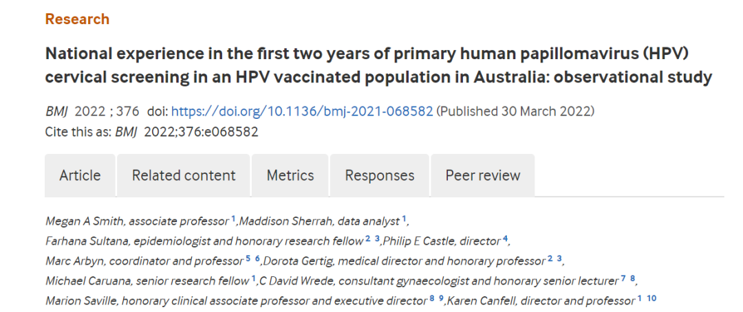Click affiliation 1 after Maddison Sherrah
Image resolution: width=743 pixels, height=312 pixels.
pyautogui.click(x=405, y=219)
